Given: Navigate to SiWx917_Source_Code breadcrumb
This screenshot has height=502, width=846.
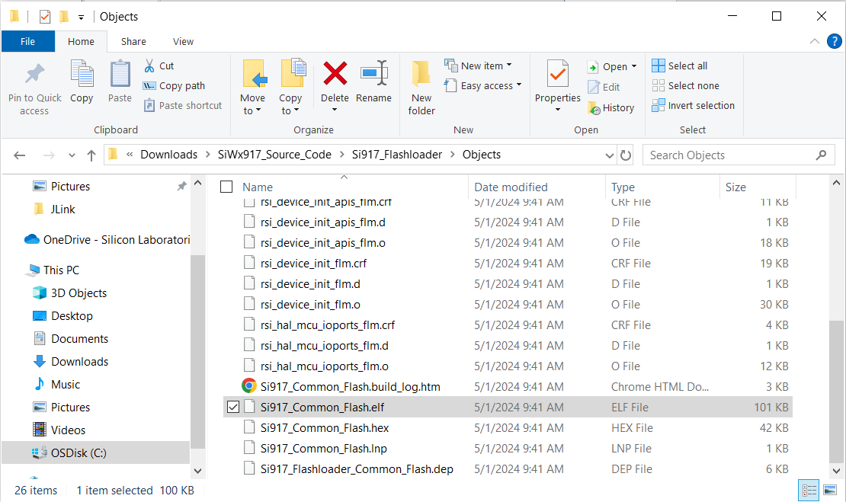Looking at the screenshot, I should 274,155.
